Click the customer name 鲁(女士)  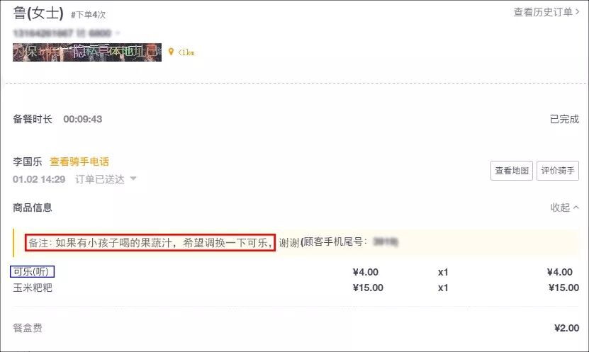pyautogui.click(x=38, y=13)
